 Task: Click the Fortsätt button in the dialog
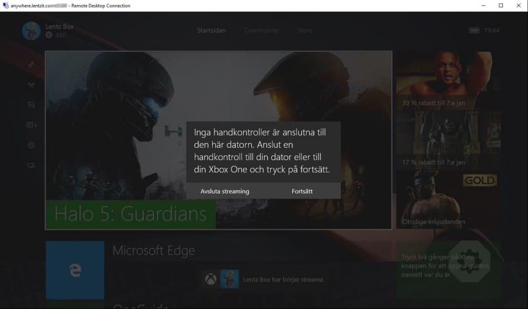point(302,191)
